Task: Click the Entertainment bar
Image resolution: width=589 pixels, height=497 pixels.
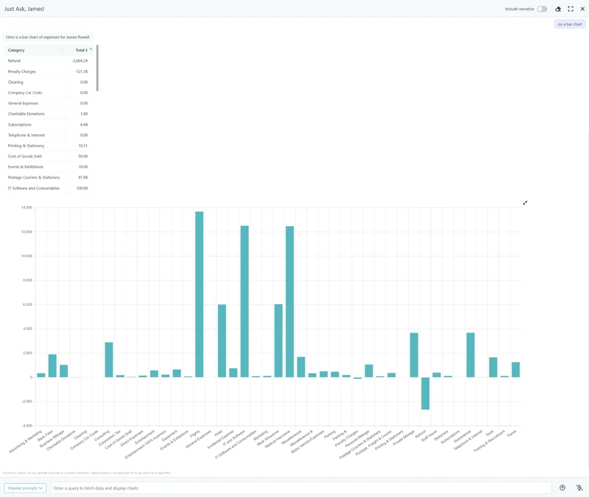Action: pos(154,374)
